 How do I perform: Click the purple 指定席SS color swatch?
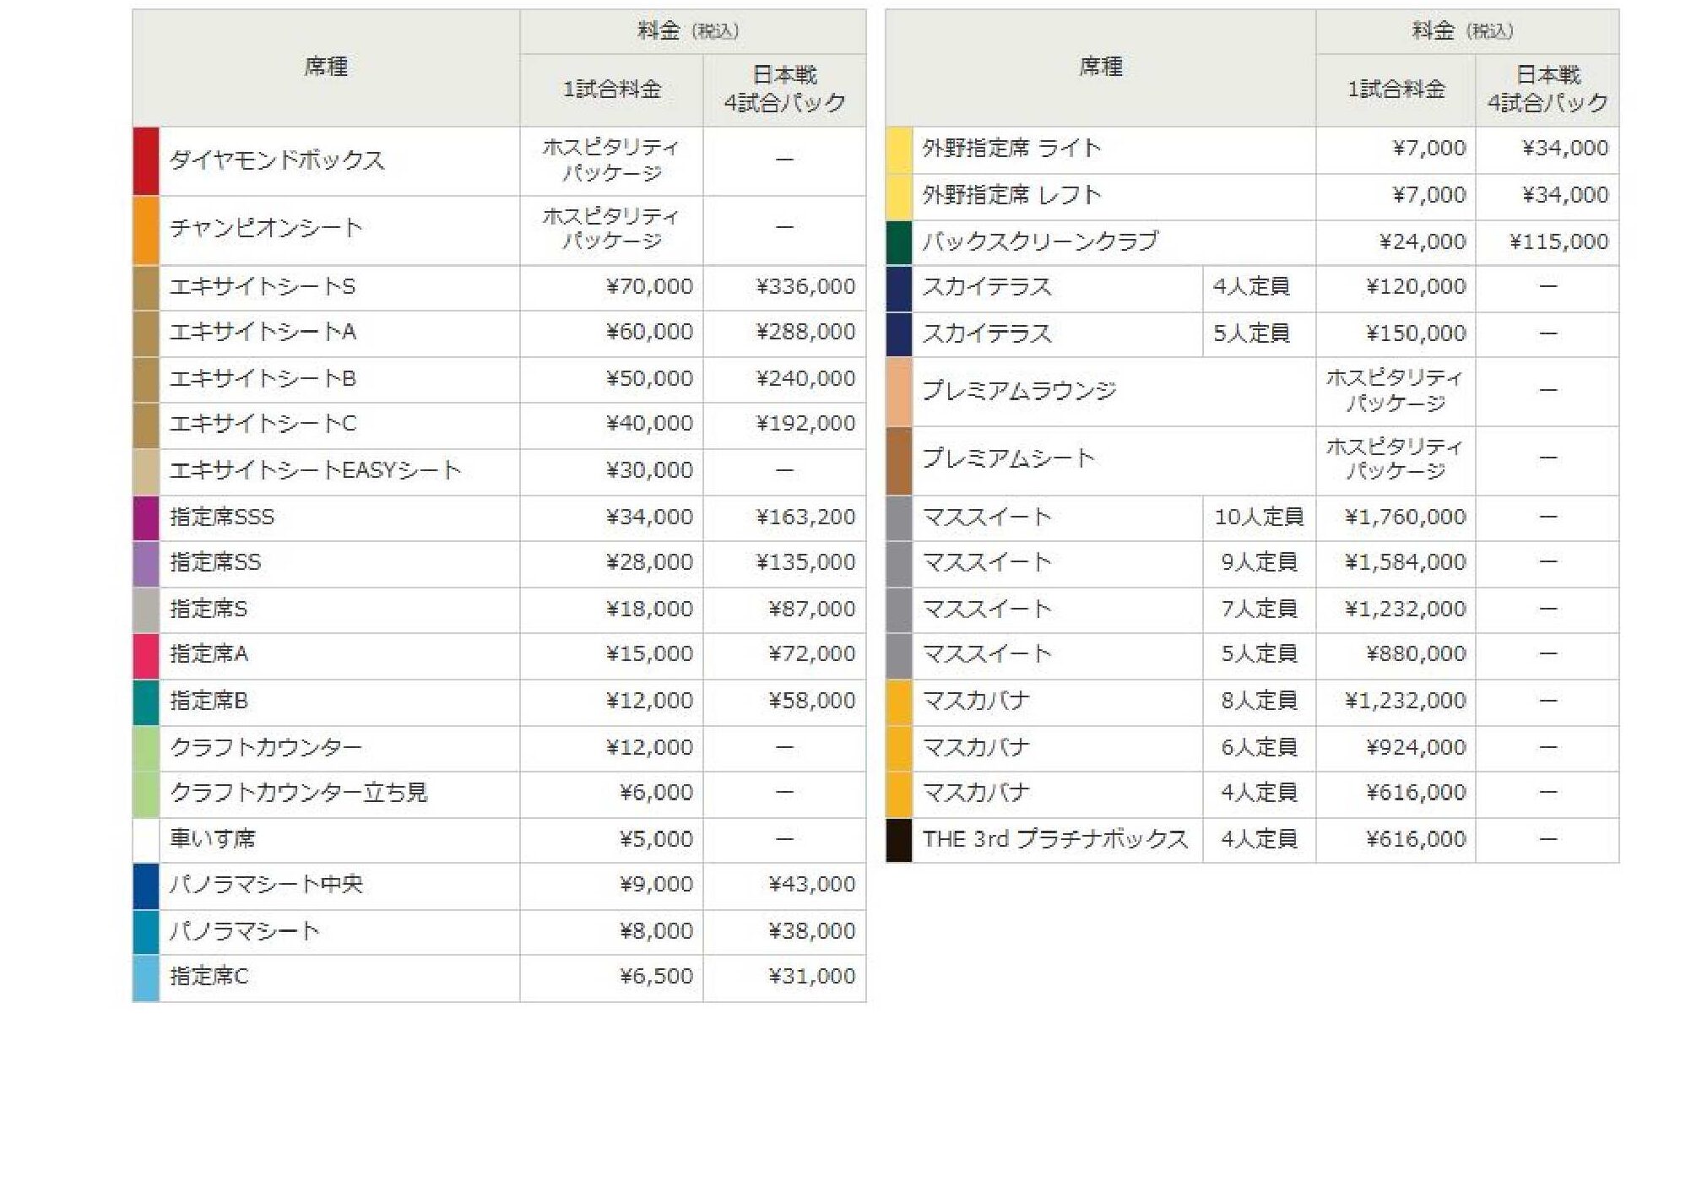tap(146, 563)
